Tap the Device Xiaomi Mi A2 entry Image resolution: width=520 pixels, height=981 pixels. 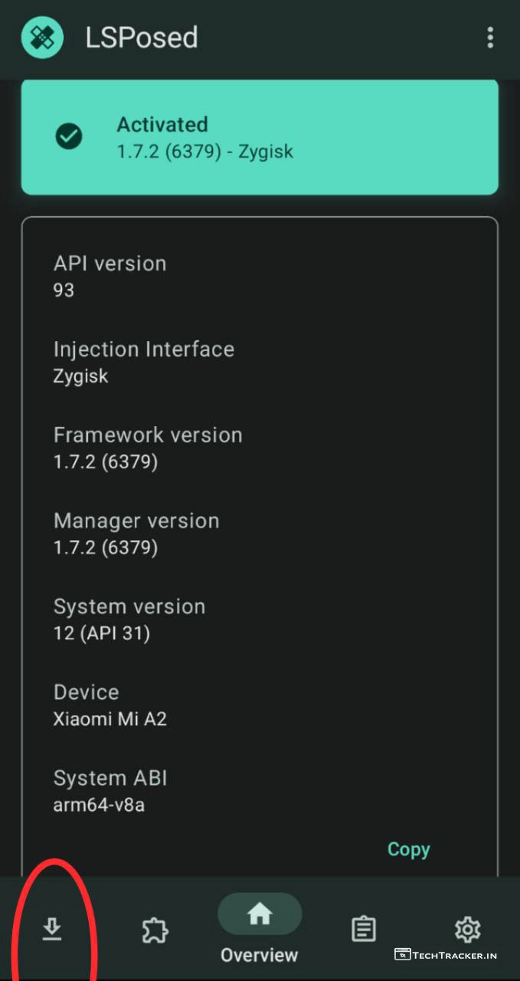pyautogui.click(x=110, y=705)
